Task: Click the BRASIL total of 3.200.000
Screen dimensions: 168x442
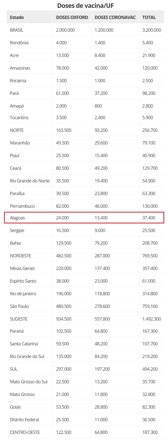Action: [x=152, y=30]
